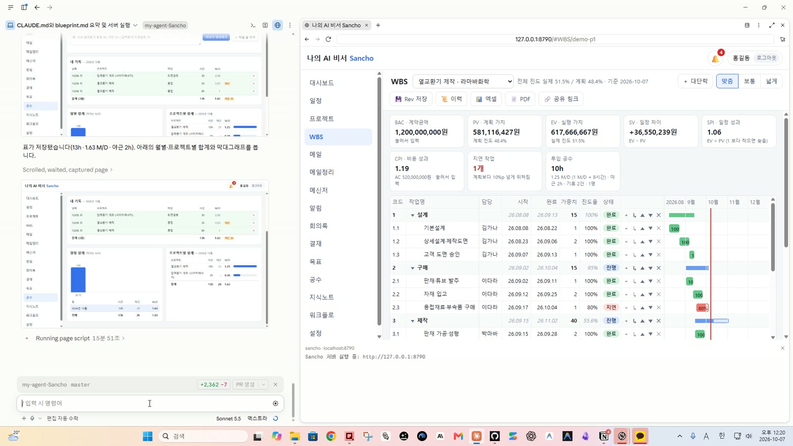Delete task 2.3 용접재료·부속품 구매 row
Viewport: 793px width, 446px height.
[659, 308]
